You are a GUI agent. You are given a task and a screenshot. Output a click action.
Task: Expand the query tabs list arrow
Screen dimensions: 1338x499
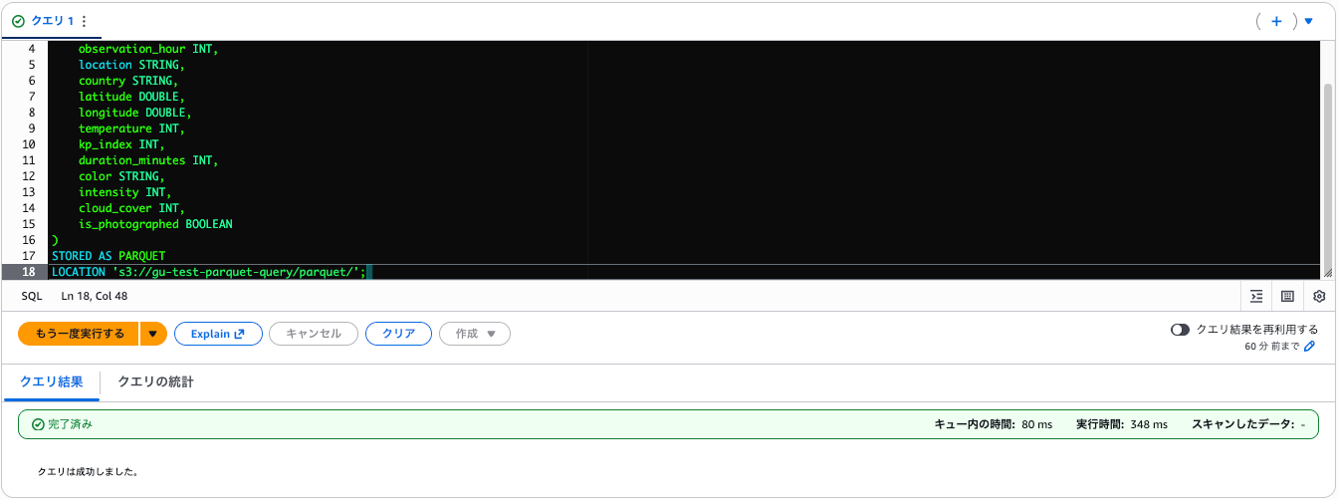1308,21
